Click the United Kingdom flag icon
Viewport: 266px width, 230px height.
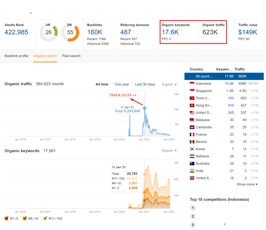(x=192, y=178)
